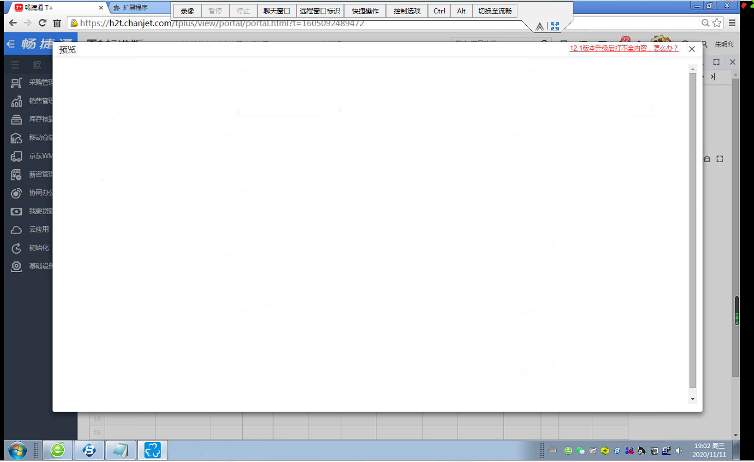Image resolution: width=754 pixels, height=462 pixels.
Task: Open the notepad taskbar icon
Action: click(x=121, y=450)
